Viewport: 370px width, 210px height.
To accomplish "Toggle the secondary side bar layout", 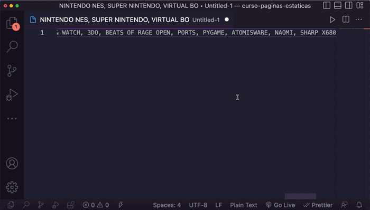I will coord(348,5).
